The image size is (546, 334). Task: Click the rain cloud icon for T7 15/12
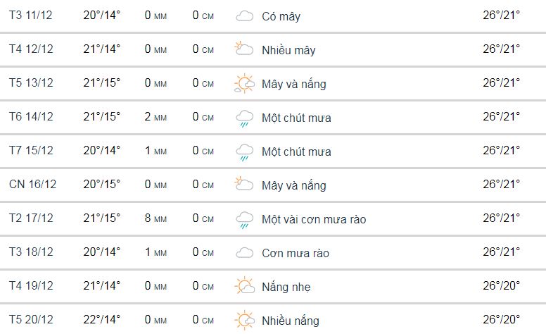coord(244,152)
